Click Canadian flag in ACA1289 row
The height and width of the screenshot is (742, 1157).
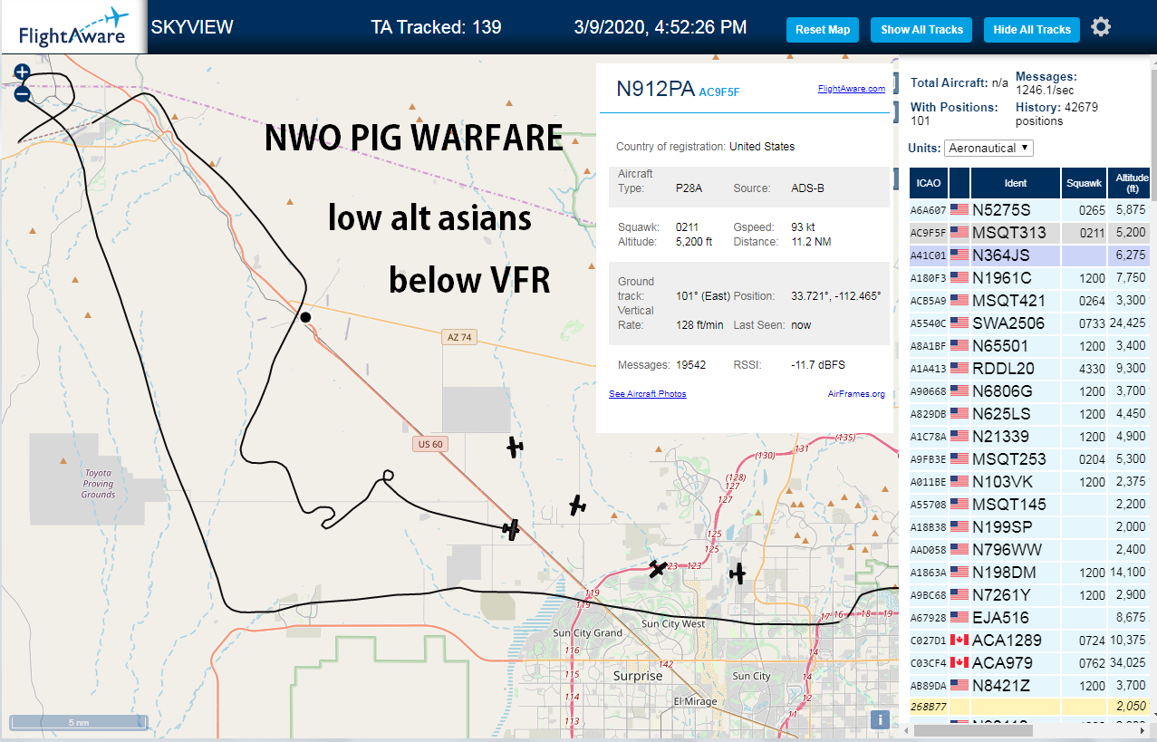(x=959, y=640)
